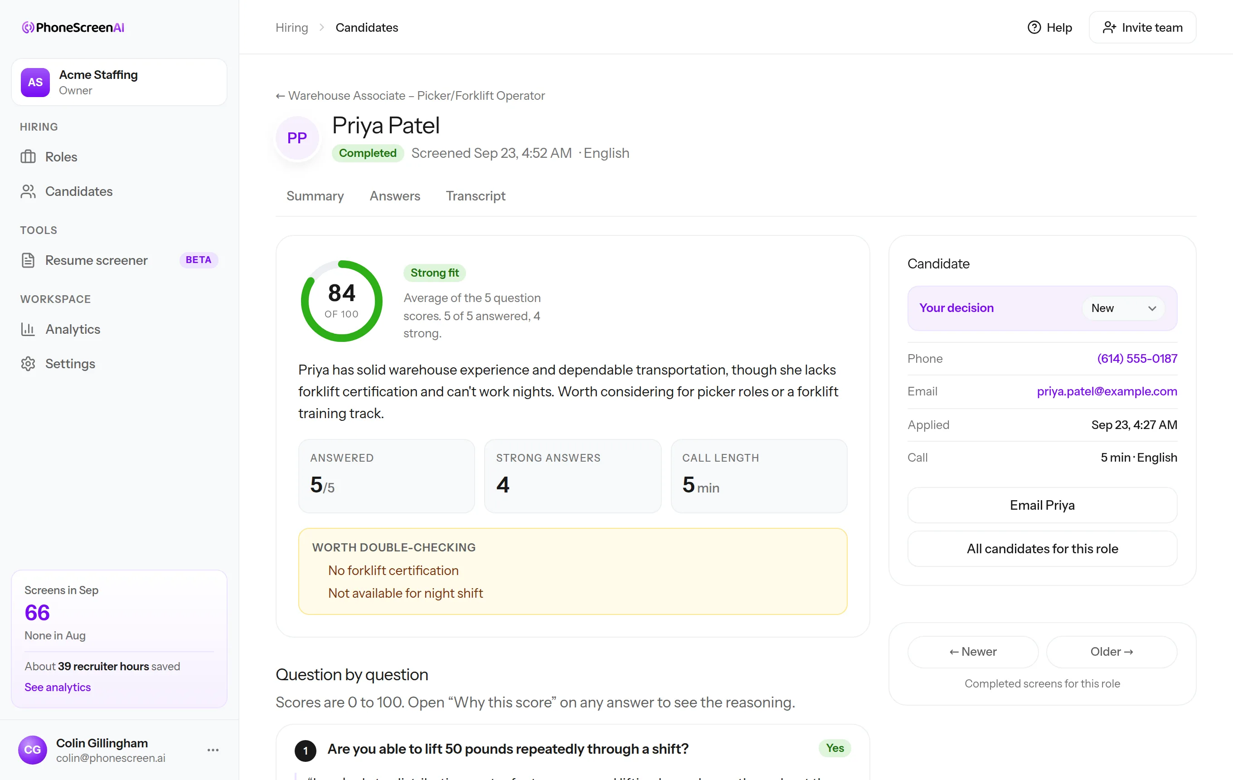Screen dimensions: 1233x780
Task: Click the AS Acme Staffing avatar
Action: (35, 82)
